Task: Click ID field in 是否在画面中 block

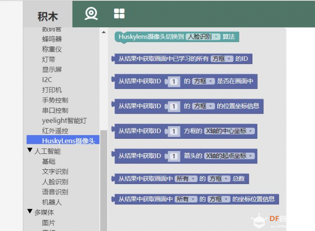Action: click(x=173, y=82)
